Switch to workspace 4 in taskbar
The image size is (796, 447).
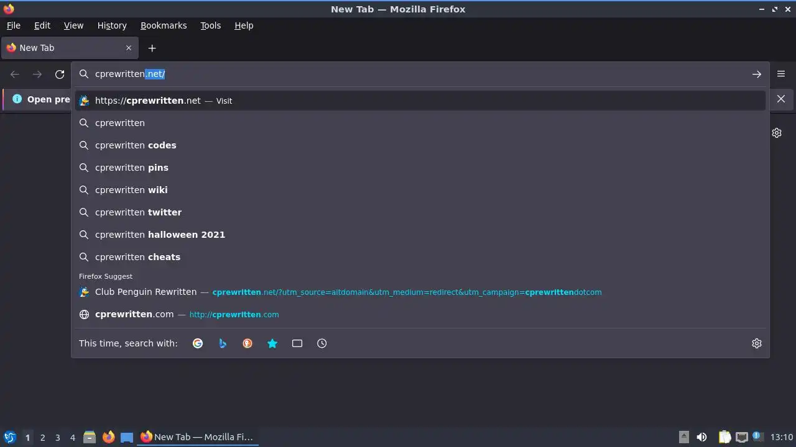pos(72,437)
